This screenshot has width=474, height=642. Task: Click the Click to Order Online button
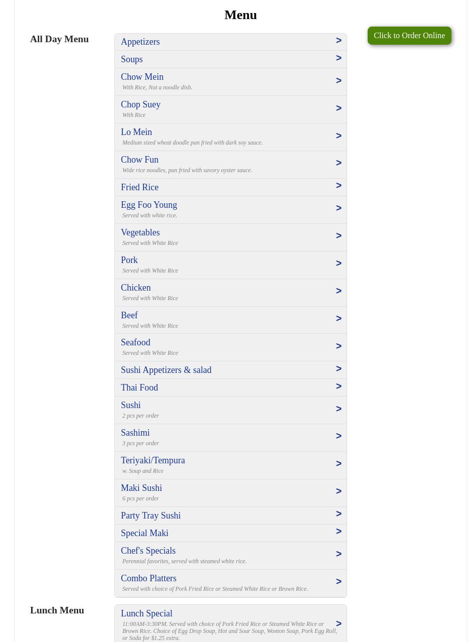tap(409, 36)
